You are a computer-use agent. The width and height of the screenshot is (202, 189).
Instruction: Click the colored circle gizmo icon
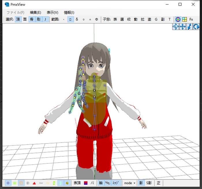tap(178, 19)
